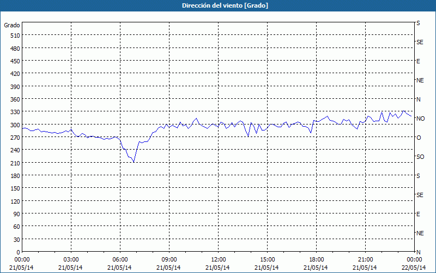Select the 360 degree axis label

tap(16, 99)
